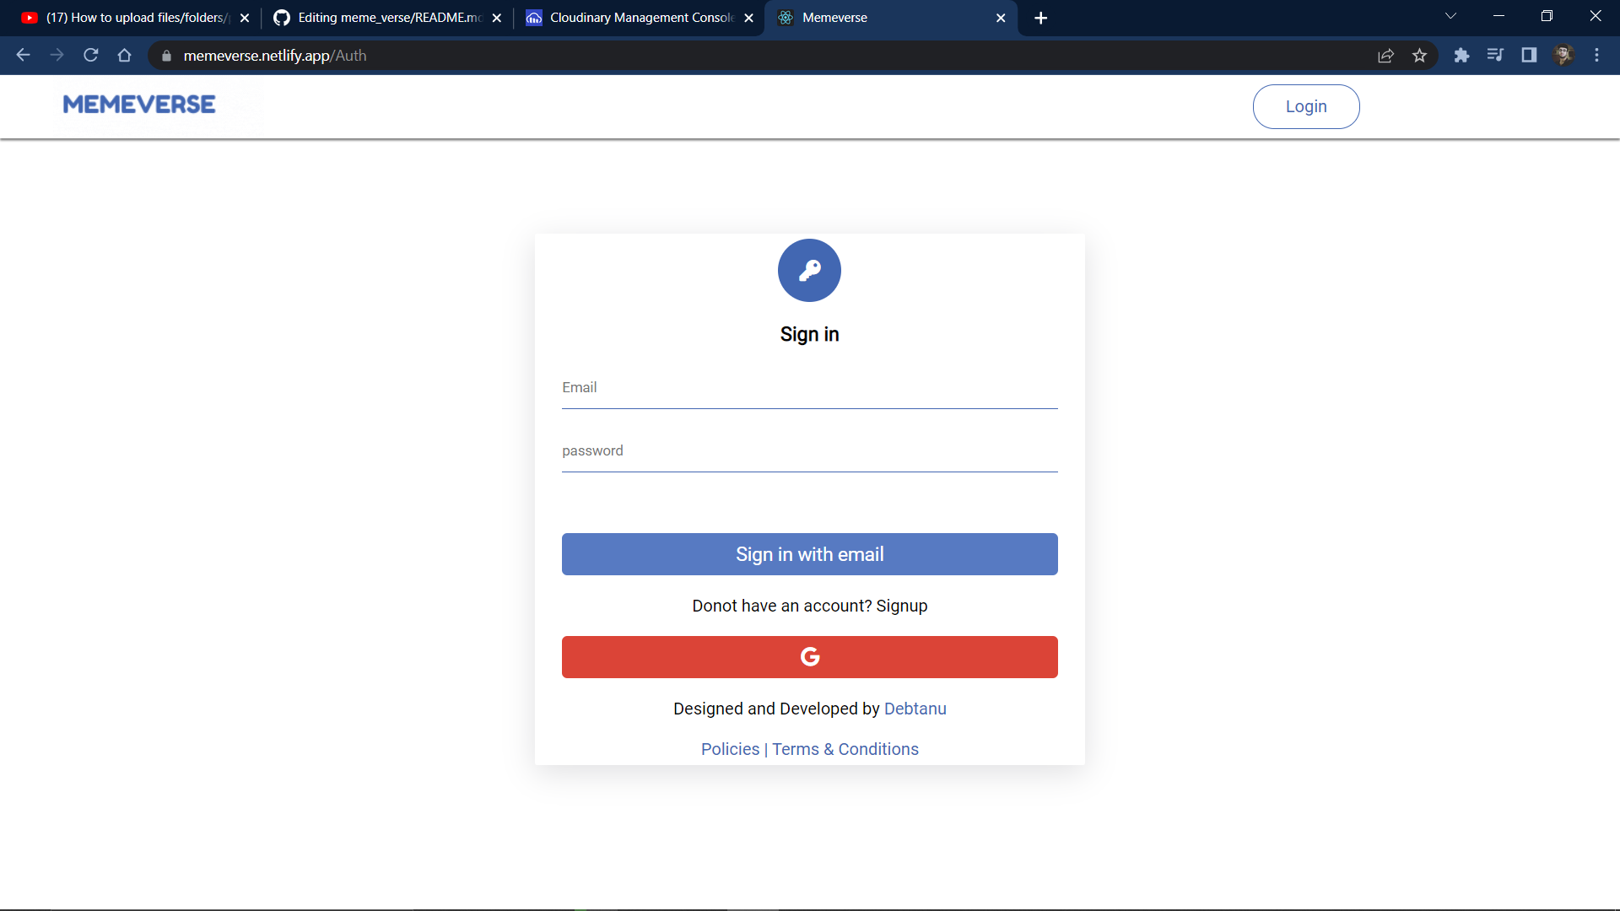Click the Google sign-in button

point(809,657)
